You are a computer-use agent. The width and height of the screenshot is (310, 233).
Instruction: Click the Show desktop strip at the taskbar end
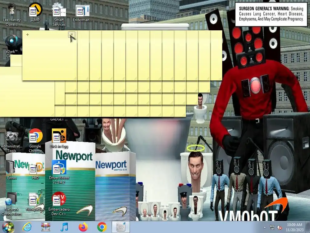(x=308, y=227)
